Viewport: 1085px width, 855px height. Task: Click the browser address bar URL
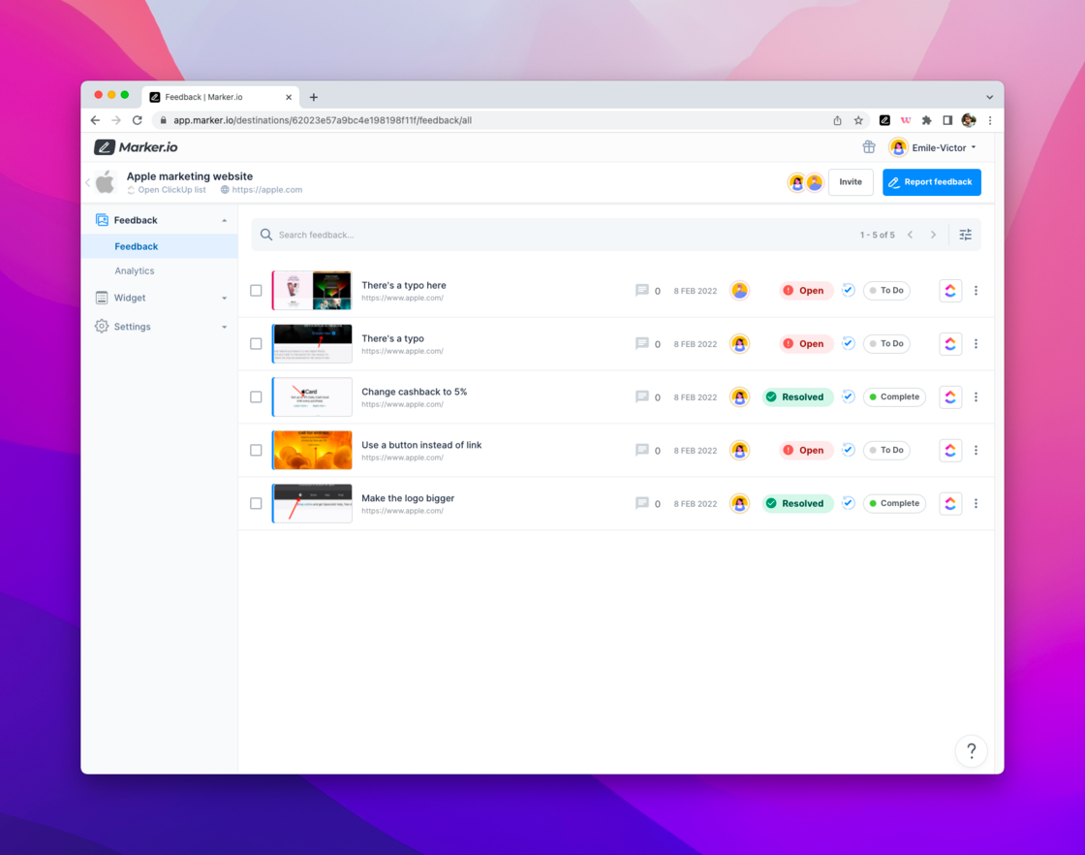[x=323, y=120]
